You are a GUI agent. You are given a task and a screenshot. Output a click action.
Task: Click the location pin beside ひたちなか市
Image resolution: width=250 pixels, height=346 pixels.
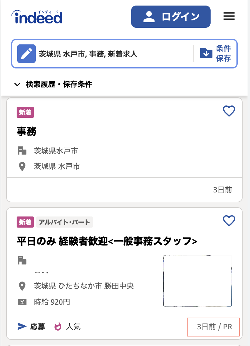[x=22, y=286]
